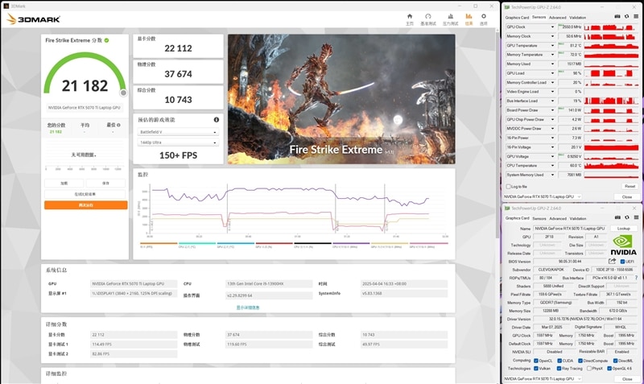Open the Battlefield V game dropdown
This screenshot has height=384, width=644.
(178, 131)
